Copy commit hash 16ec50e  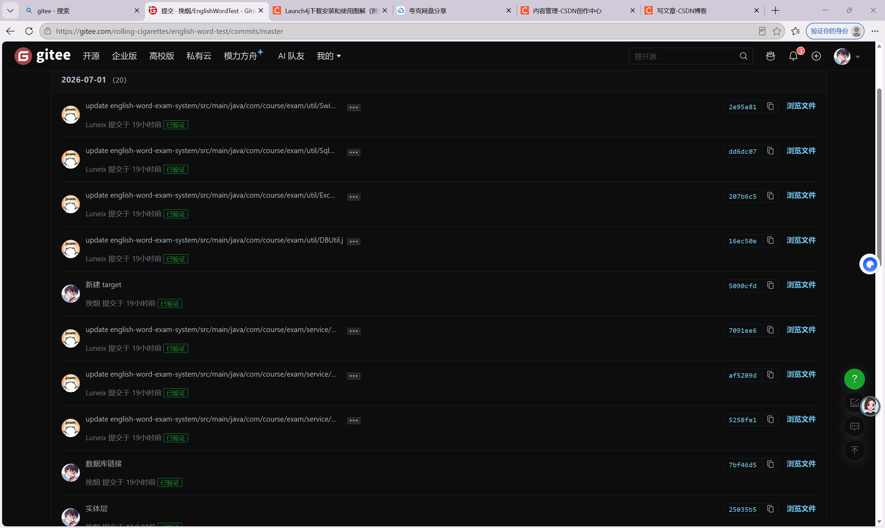click(771, 241)
